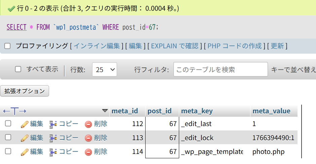Click the green success checkmark icon

11,9
